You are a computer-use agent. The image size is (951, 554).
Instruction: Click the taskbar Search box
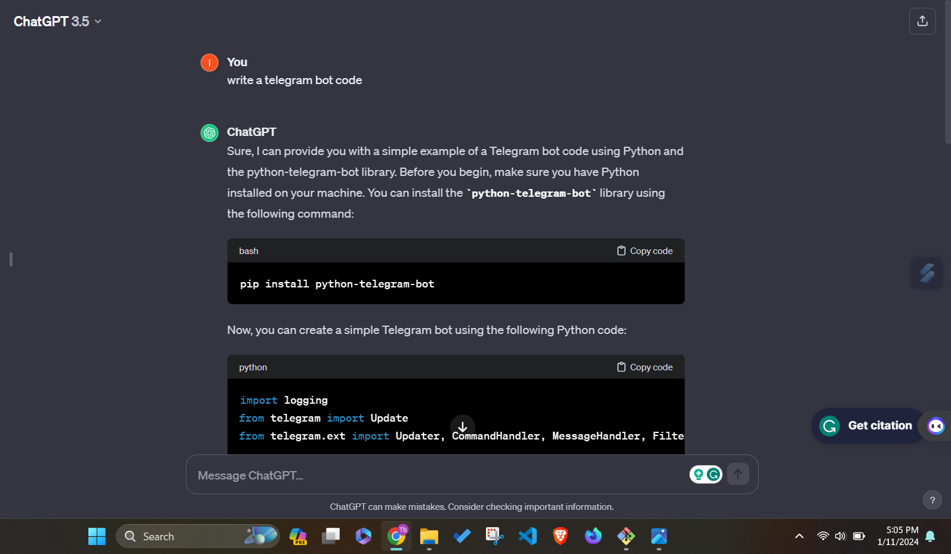point(198,536)
